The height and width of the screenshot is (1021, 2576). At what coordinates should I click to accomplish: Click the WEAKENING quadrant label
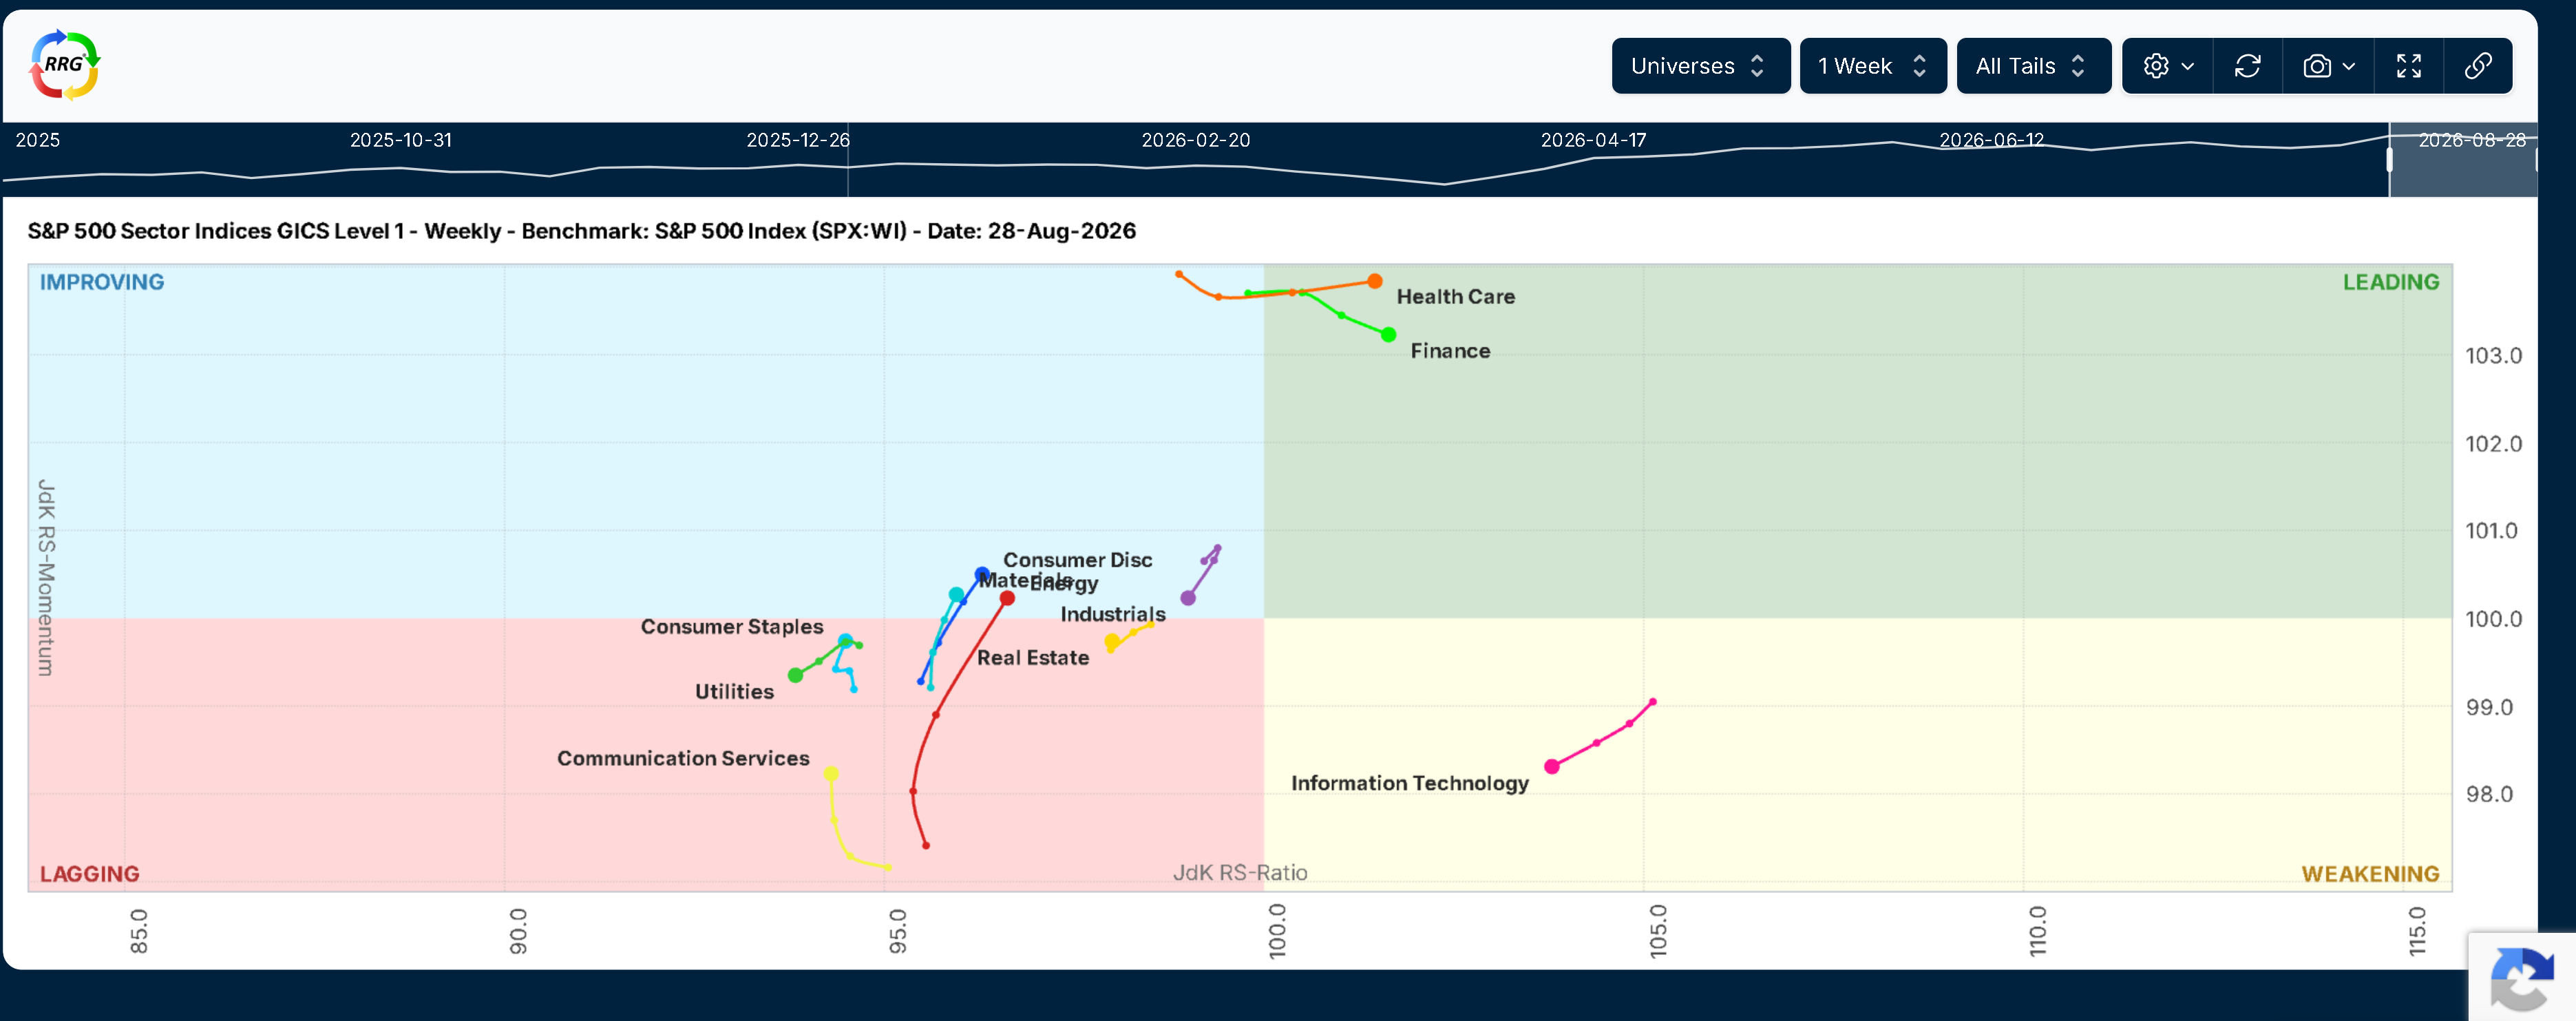[2370, 875]
